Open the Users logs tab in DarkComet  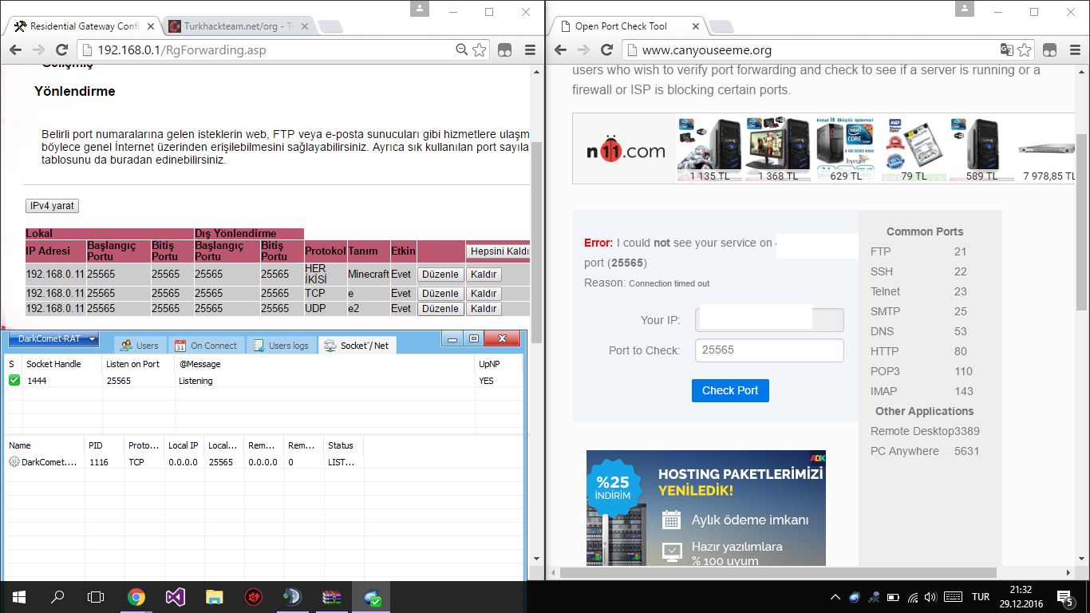coord(281,346)
